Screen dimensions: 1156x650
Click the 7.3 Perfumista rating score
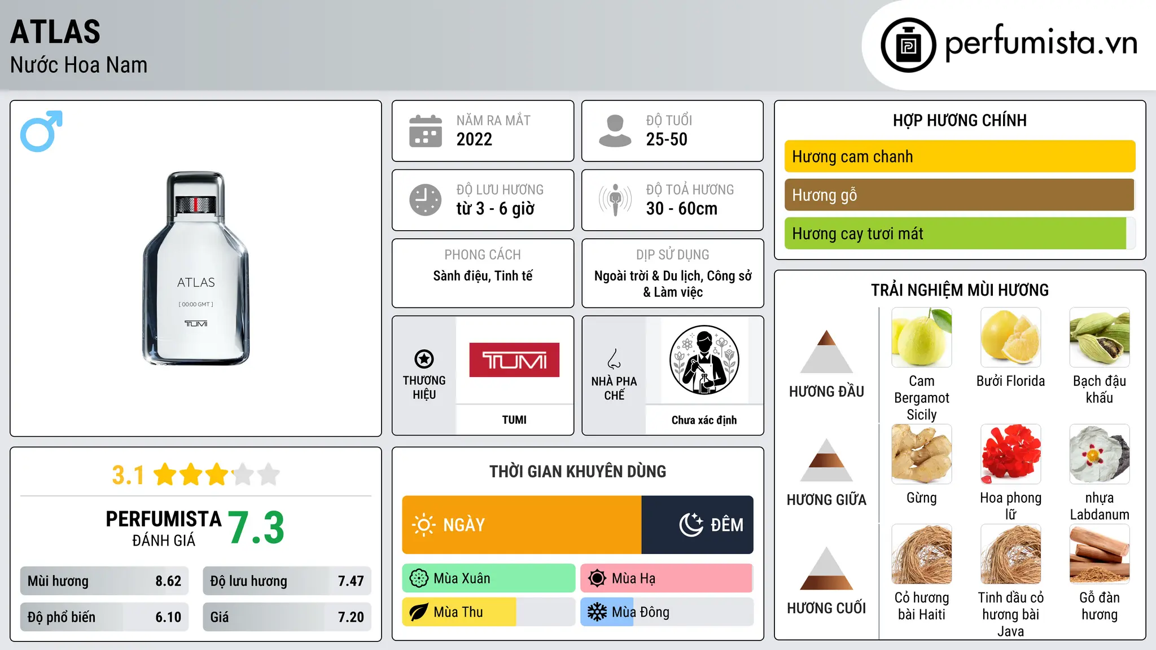(x=256, y=528)
